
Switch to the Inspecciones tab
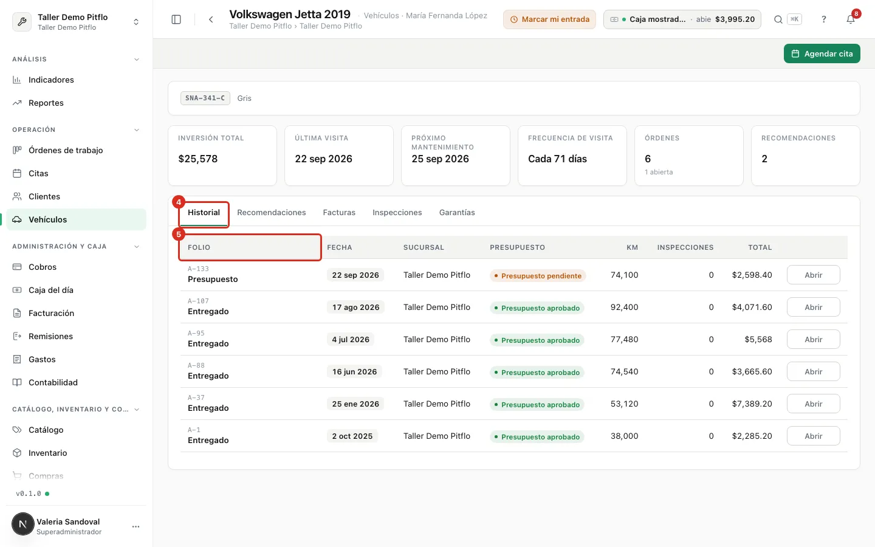[x=397, y=213]
